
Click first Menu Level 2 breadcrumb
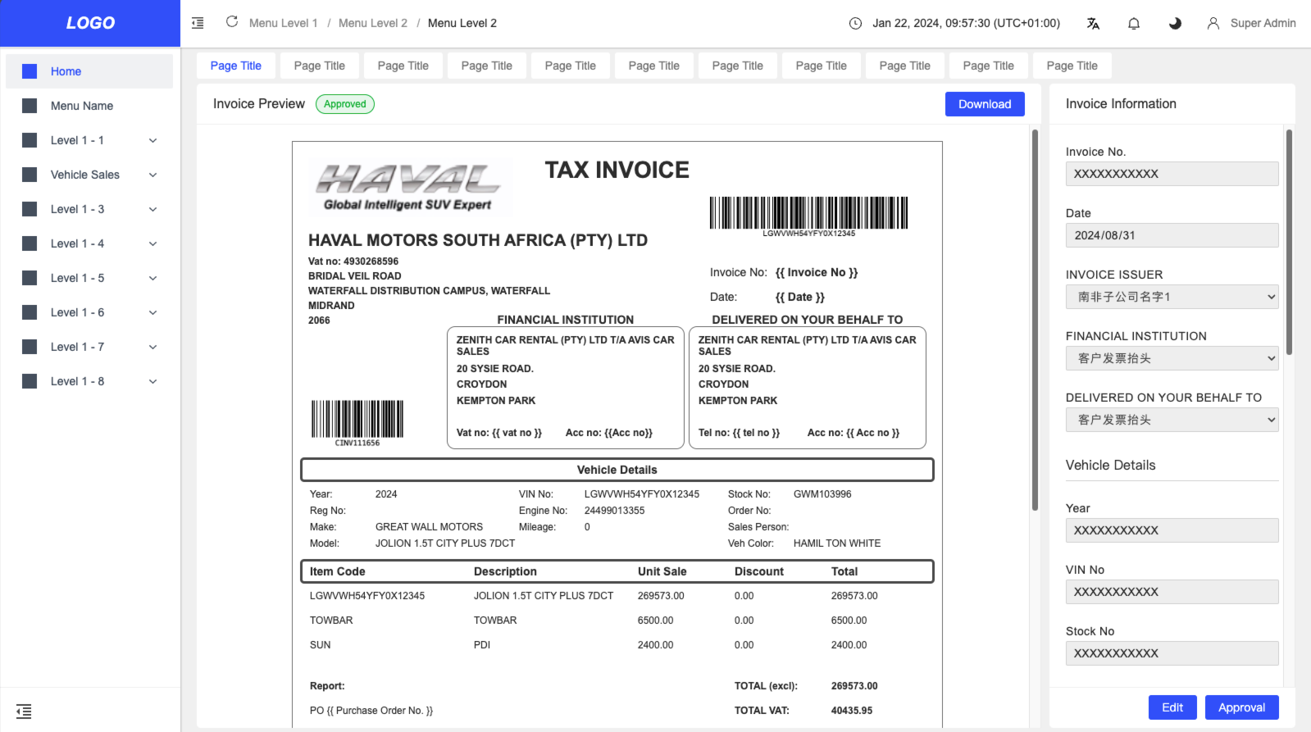click(373, 23)
